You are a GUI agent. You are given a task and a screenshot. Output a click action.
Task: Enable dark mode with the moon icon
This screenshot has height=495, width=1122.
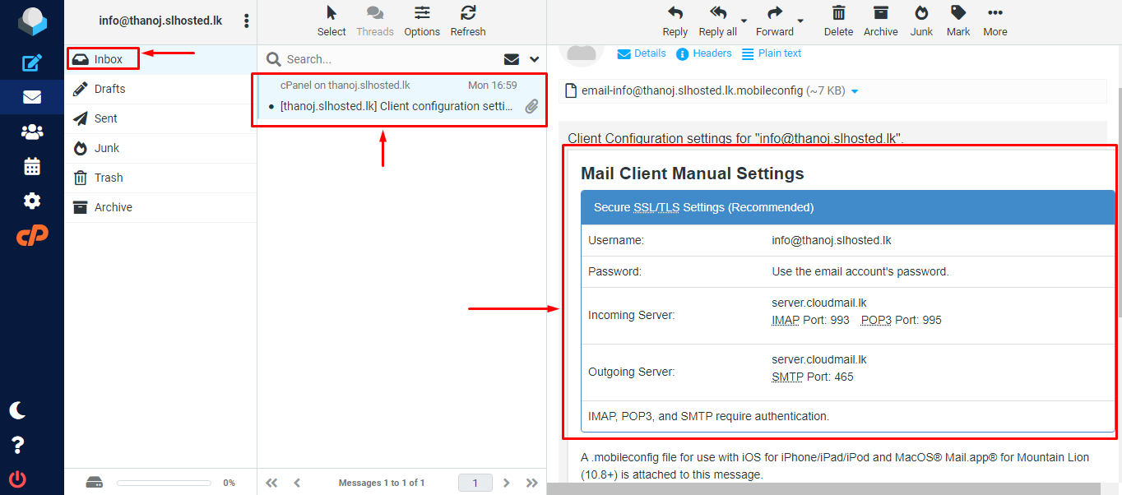point(17,409)
